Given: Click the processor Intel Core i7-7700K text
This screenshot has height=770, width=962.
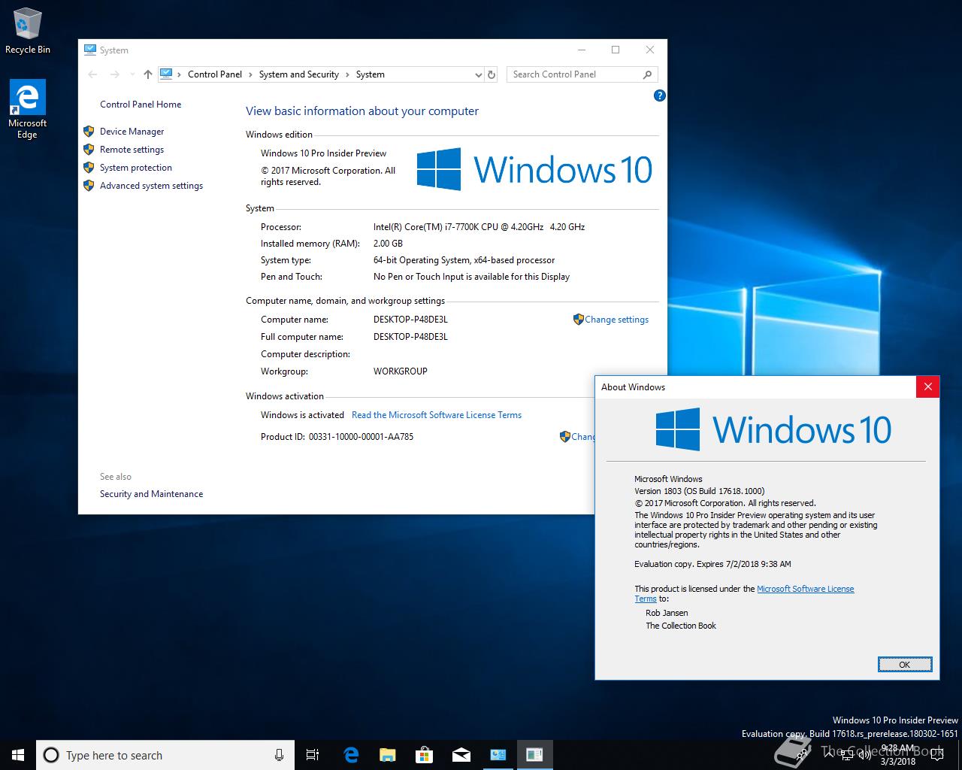Looking at the screenshot, I should [x=479, y=227].
